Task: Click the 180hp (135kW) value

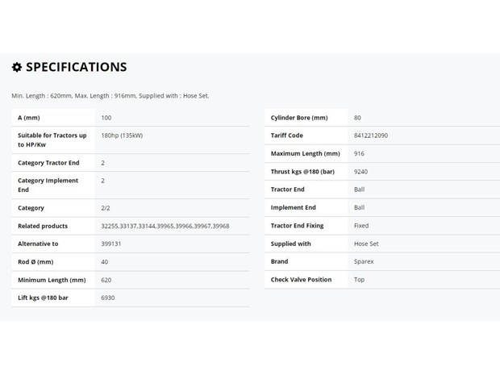Action: click(x=122, y=135)
